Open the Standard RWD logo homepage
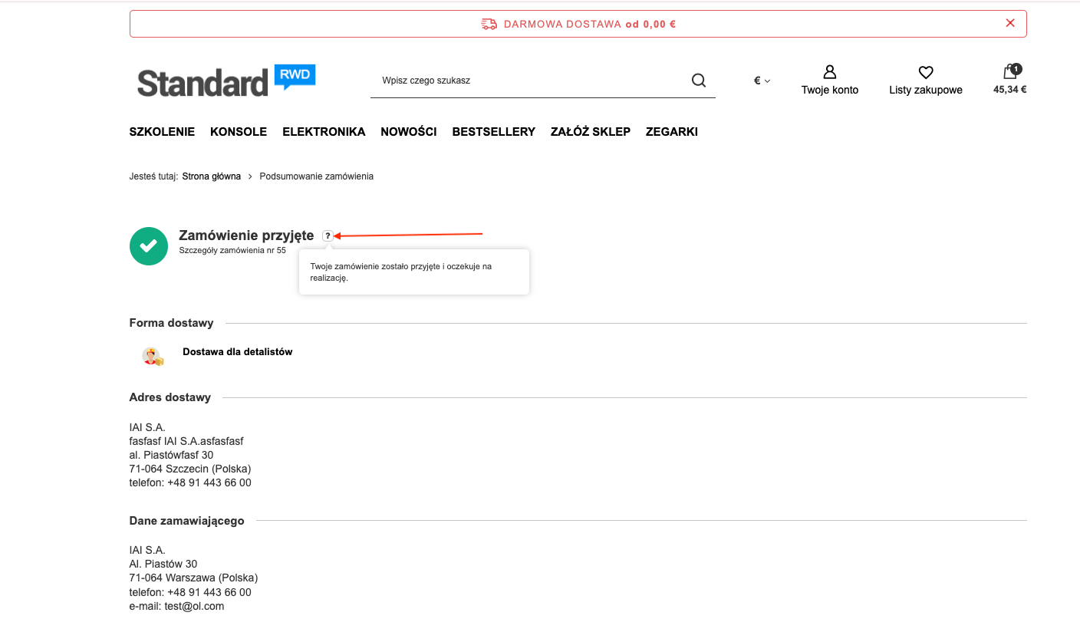The height and width of the screenshot is (619, 1080). tap(226, 81)
